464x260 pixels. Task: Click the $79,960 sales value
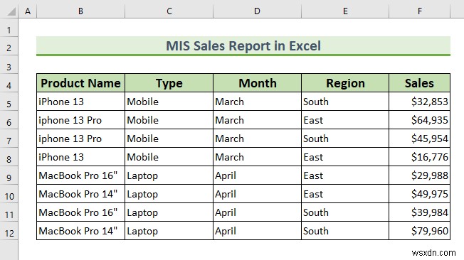[x=430, y=231]
